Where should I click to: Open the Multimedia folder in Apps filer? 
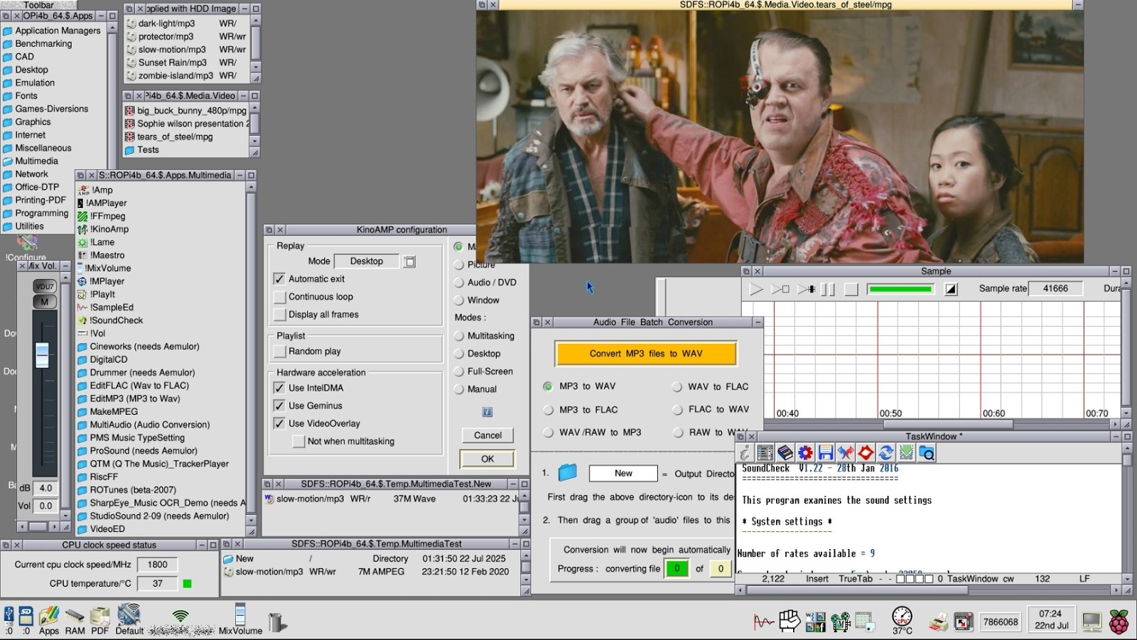pyautogui.click(x=31, y=161)
